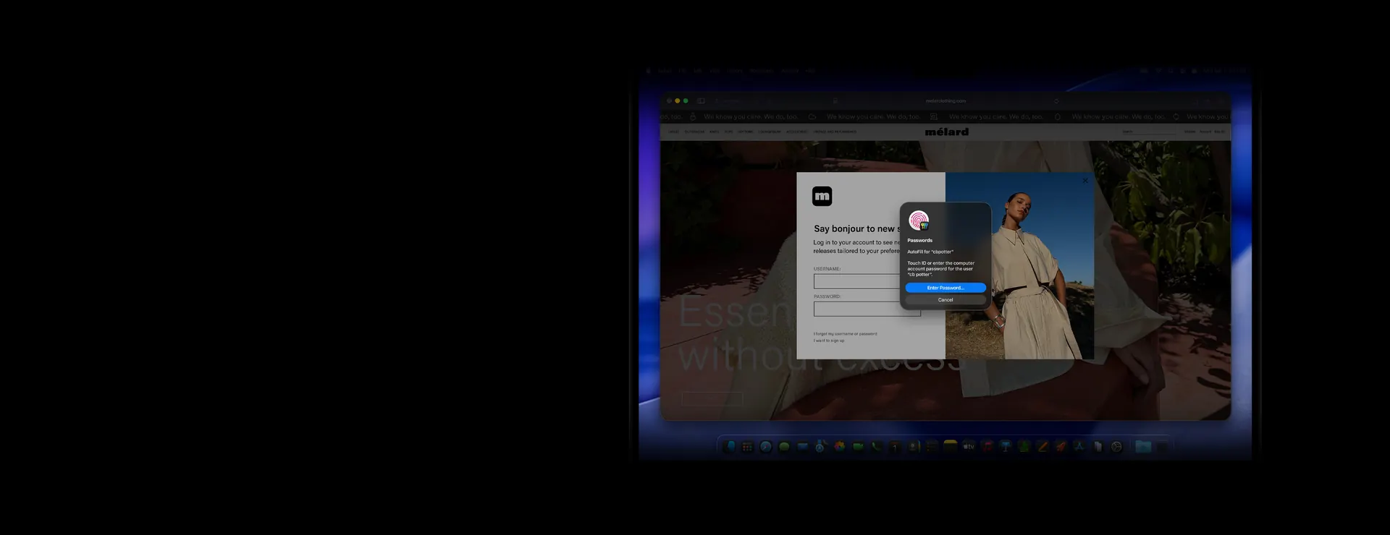This screenshot has height=535, width=1390.
Task: Toggle the Safari sidebar button
Action: [x=701, y=100]
